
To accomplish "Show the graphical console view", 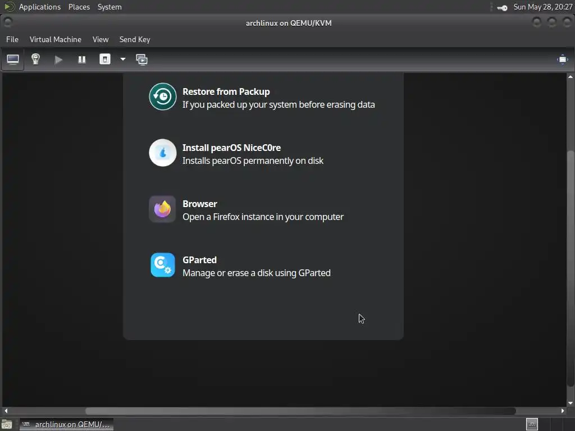I will pyautogui.click(x=13, y=59).
